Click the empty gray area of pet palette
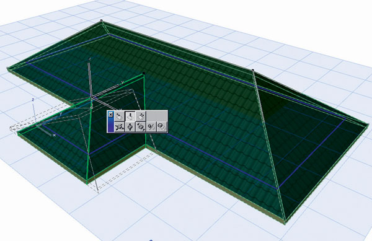372x241 pixels. 157,116
